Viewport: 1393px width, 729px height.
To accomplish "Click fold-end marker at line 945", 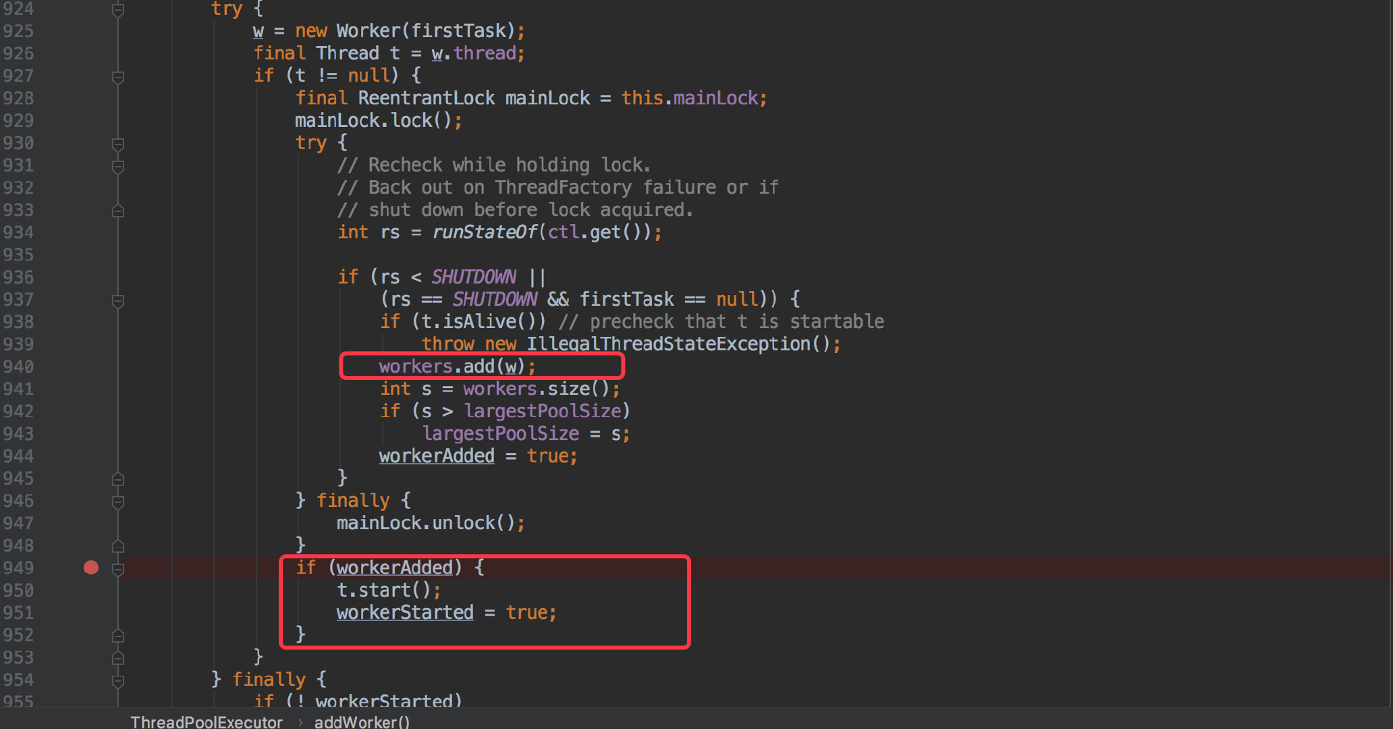I will [118, 479].
